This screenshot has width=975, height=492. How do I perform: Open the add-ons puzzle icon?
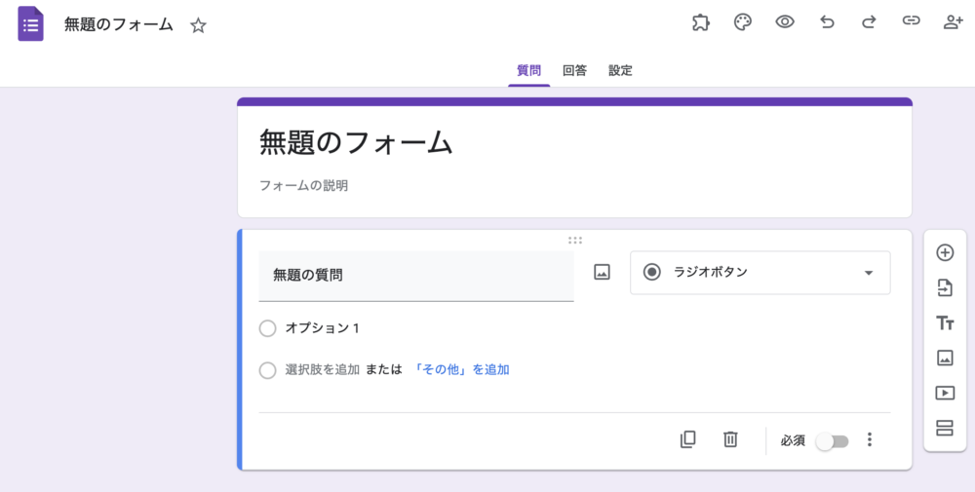[700, 22]
